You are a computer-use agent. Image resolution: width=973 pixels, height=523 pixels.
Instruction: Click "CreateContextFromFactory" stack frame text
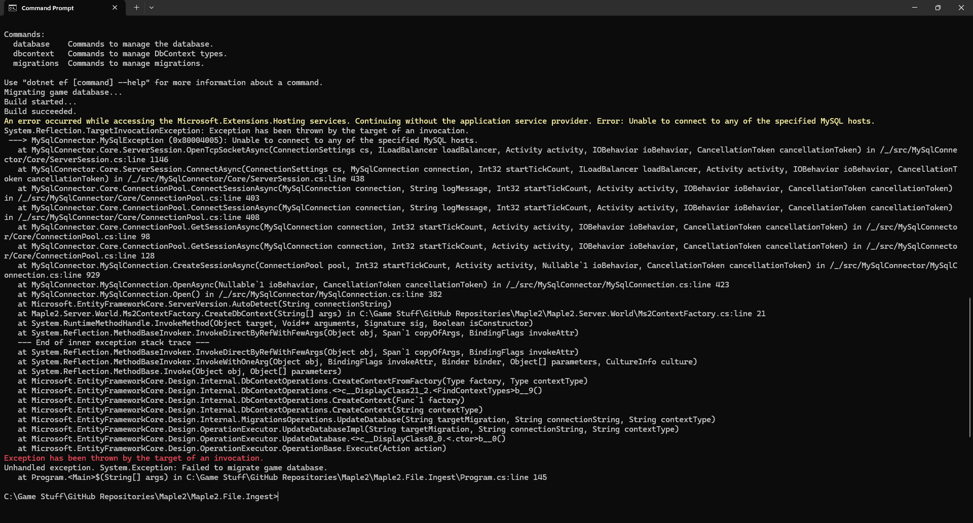click(x=387, y=381)
